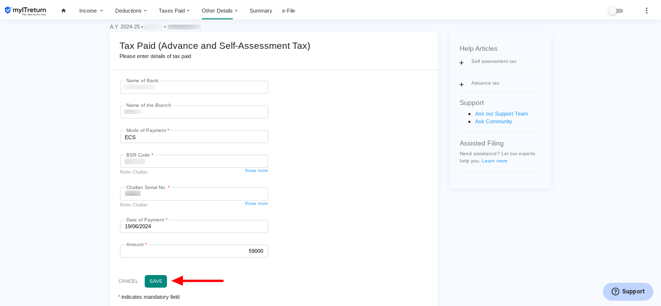Open the Ask our Support Team link
Image resolution: width=661 pixels, height=306 pixels.
tap(501, 114)
